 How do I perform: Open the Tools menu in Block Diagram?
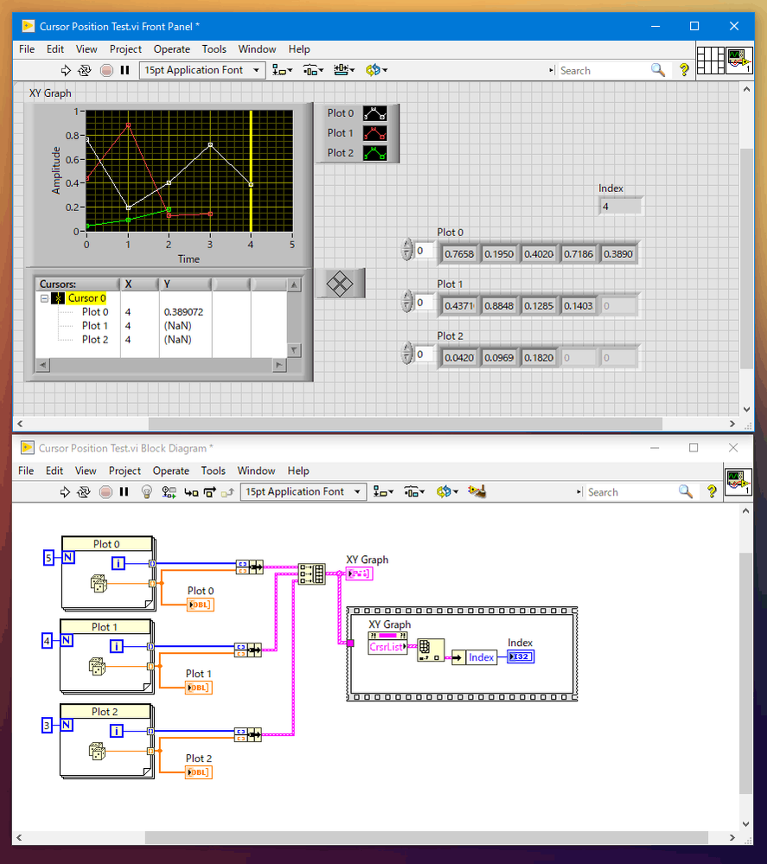(x=214, y=470)
